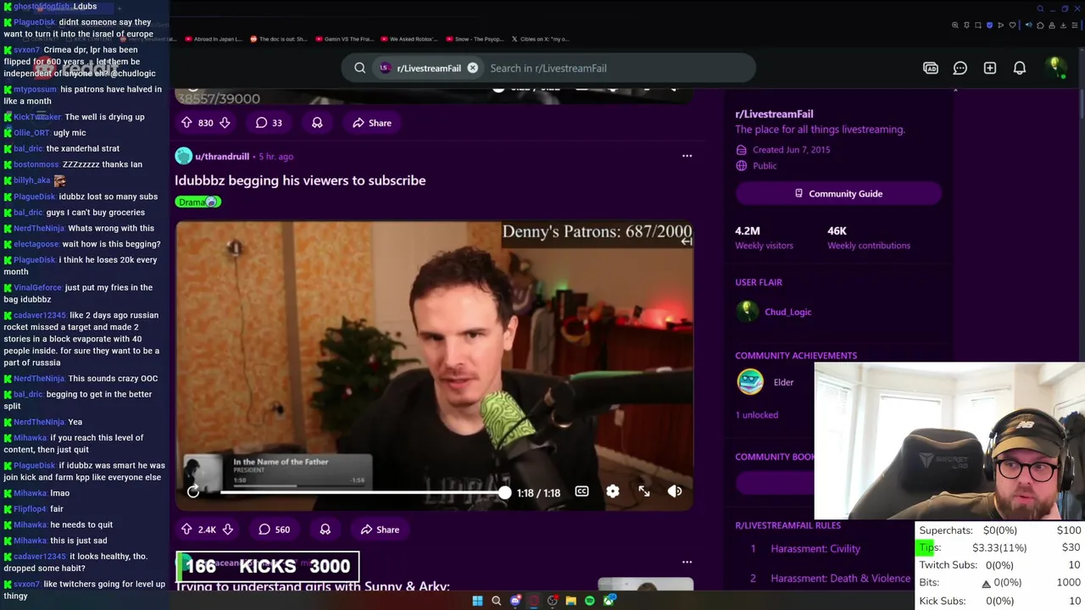
Task: Click the Reddit search magnifier icon
Action: click(360, 68)
